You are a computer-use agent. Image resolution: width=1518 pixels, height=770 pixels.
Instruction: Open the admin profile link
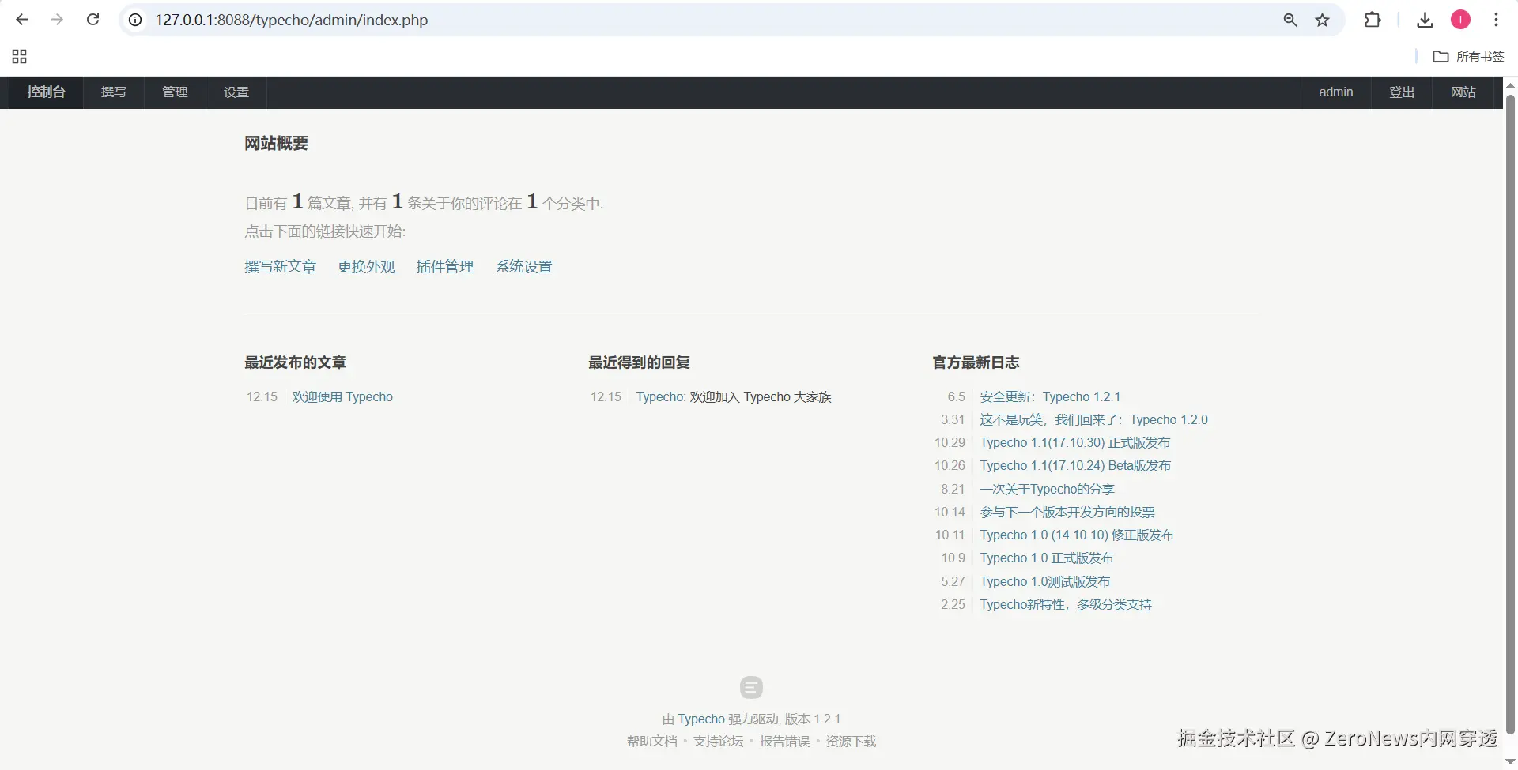tap(1335, 92)
